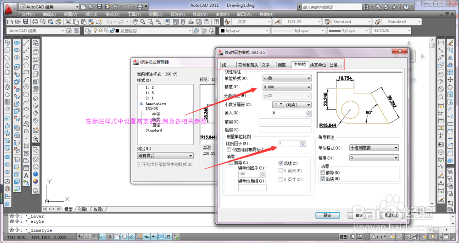
Task: Open angular 单位格式 十进制度数 dropdown
Action: pos(374,148)
